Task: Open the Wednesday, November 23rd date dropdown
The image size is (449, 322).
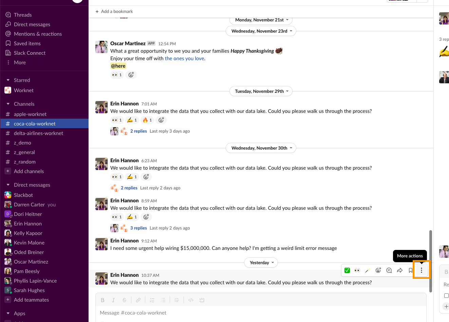Action: pos(261,31)
